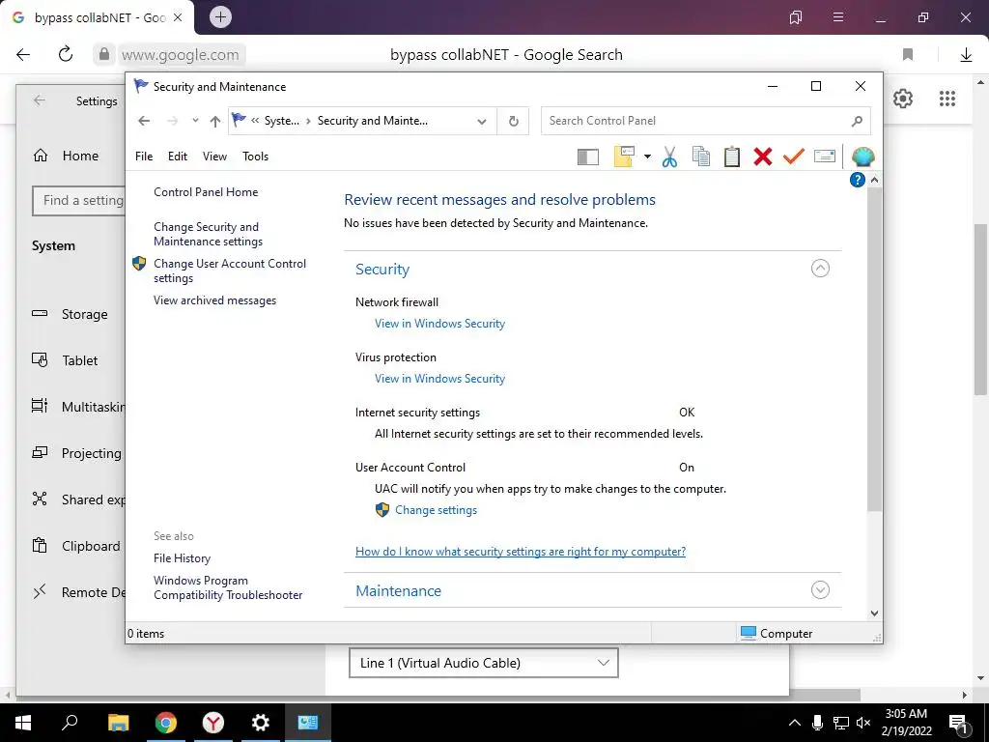Open the Edit menu
989x742 pixels.
click(178, 157)
